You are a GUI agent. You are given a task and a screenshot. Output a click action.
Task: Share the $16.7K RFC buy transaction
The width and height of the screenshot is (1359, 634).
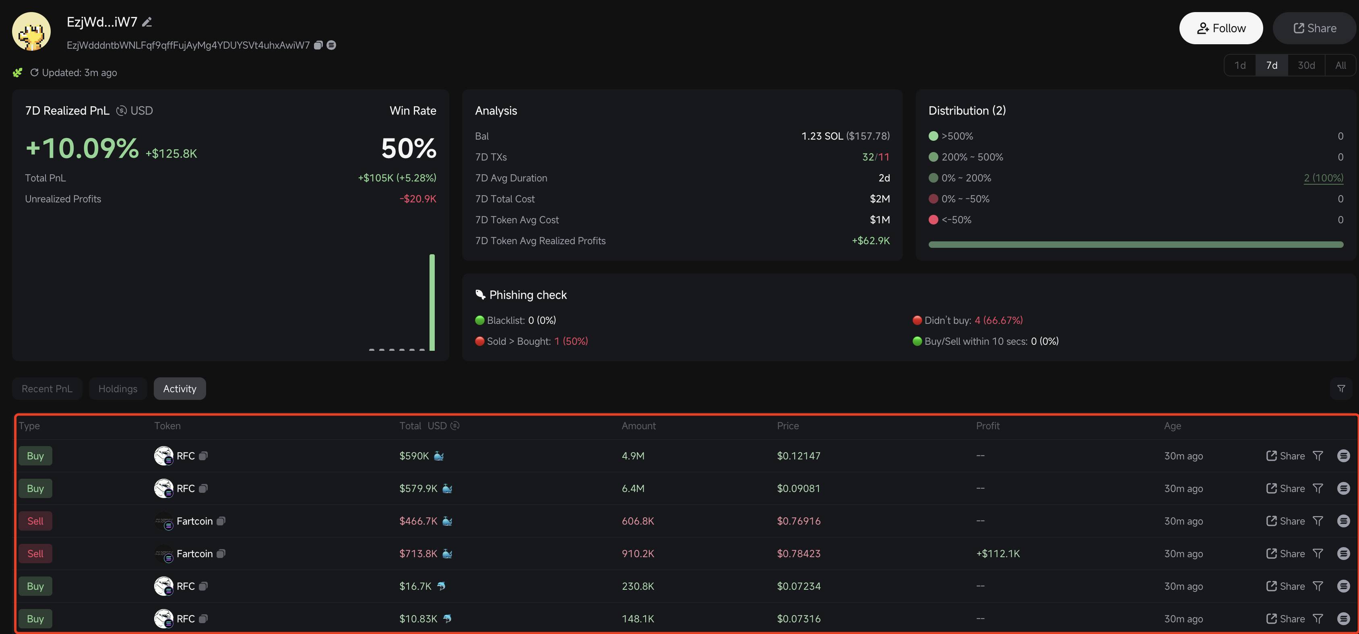pyautogui.click(x=1285, y=587)
